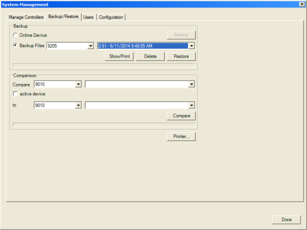Close the System Management window

(302, 4)
